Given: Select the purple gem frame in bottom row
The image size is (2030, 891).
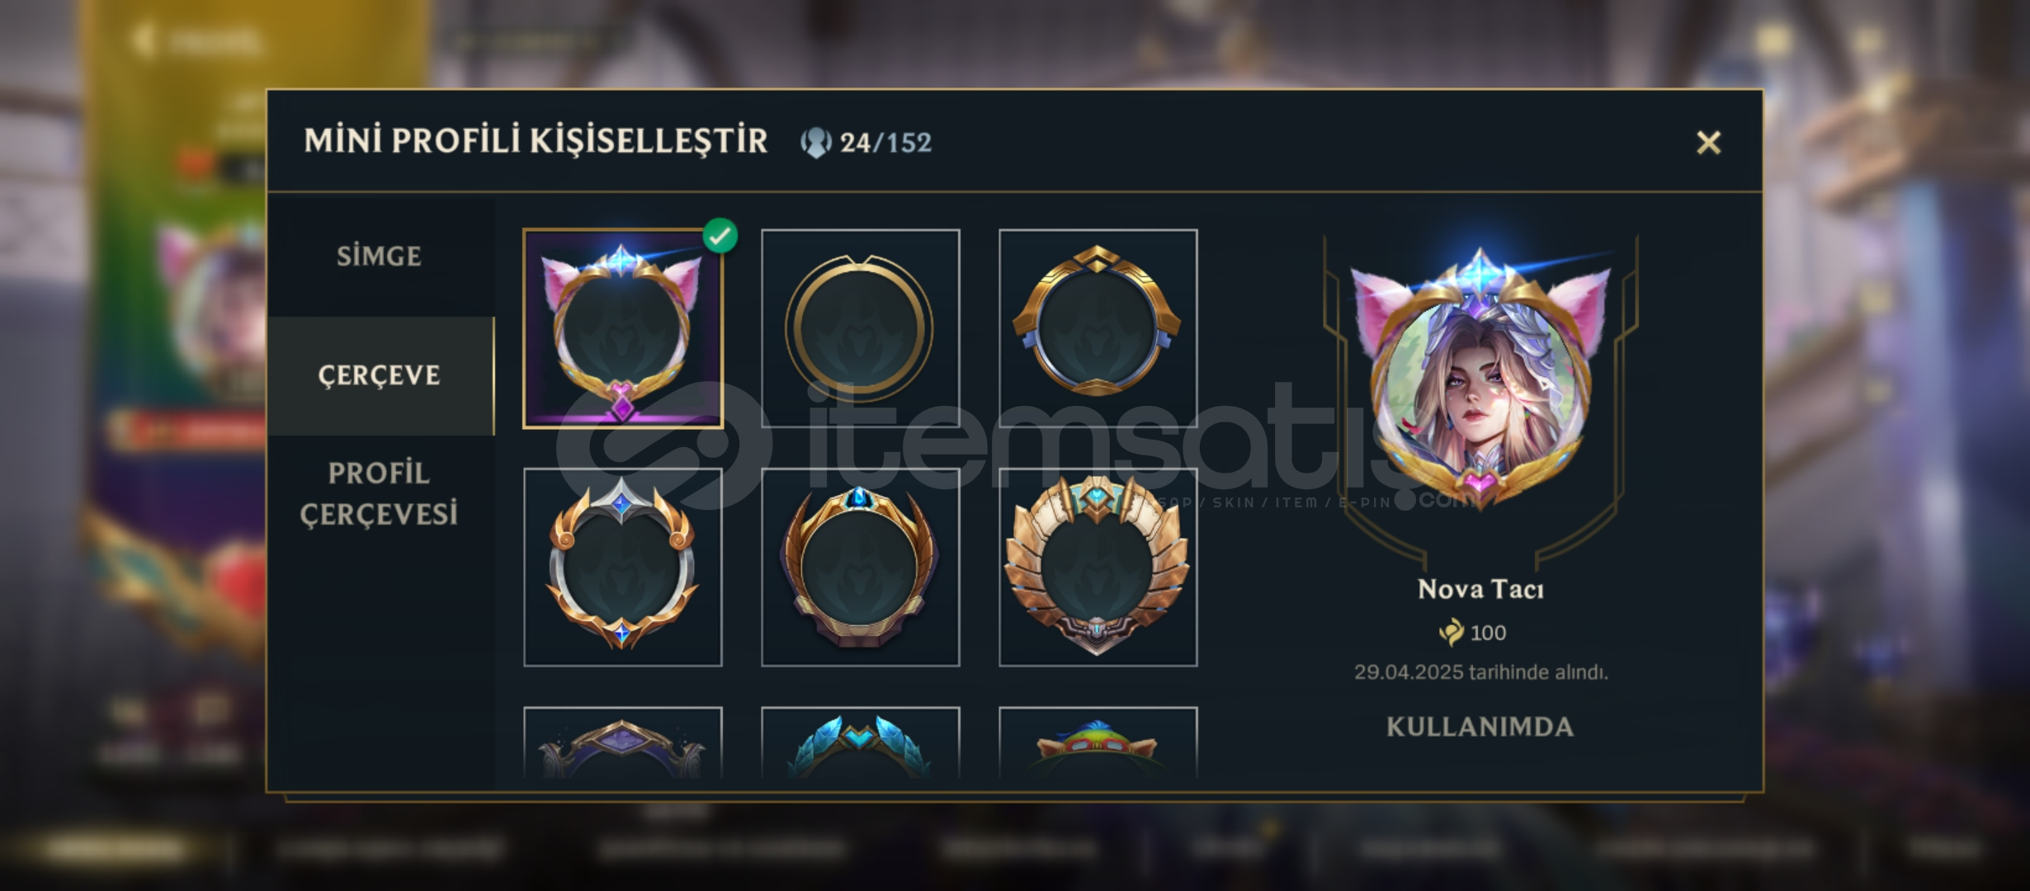Looking at the screenshot, I should [623, 742].
